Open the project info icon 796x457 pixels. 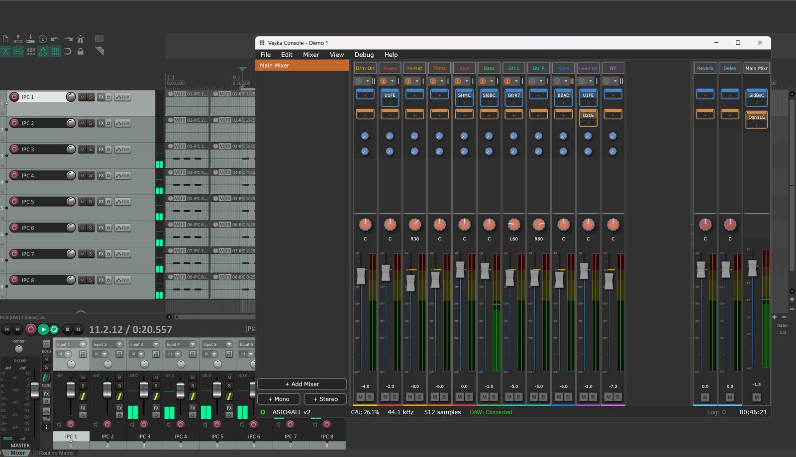click(x=43, y=39)
